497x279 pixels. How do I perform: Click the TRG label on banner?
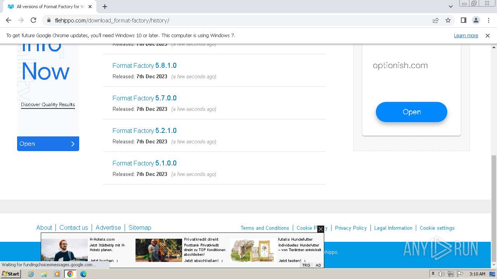coord(306,265)
